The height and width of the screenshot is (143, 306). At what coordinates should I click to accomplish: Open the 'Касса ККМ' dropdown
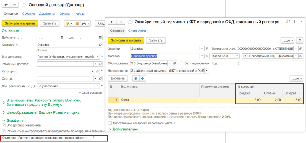point(237,56)
